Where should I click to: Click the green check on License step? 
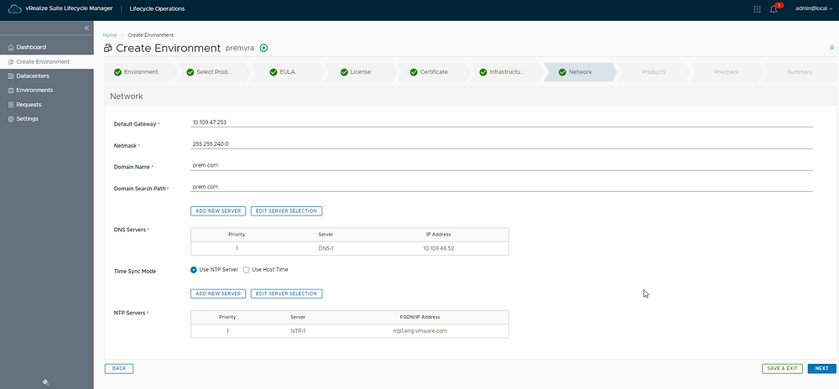[x=344, y=72]
